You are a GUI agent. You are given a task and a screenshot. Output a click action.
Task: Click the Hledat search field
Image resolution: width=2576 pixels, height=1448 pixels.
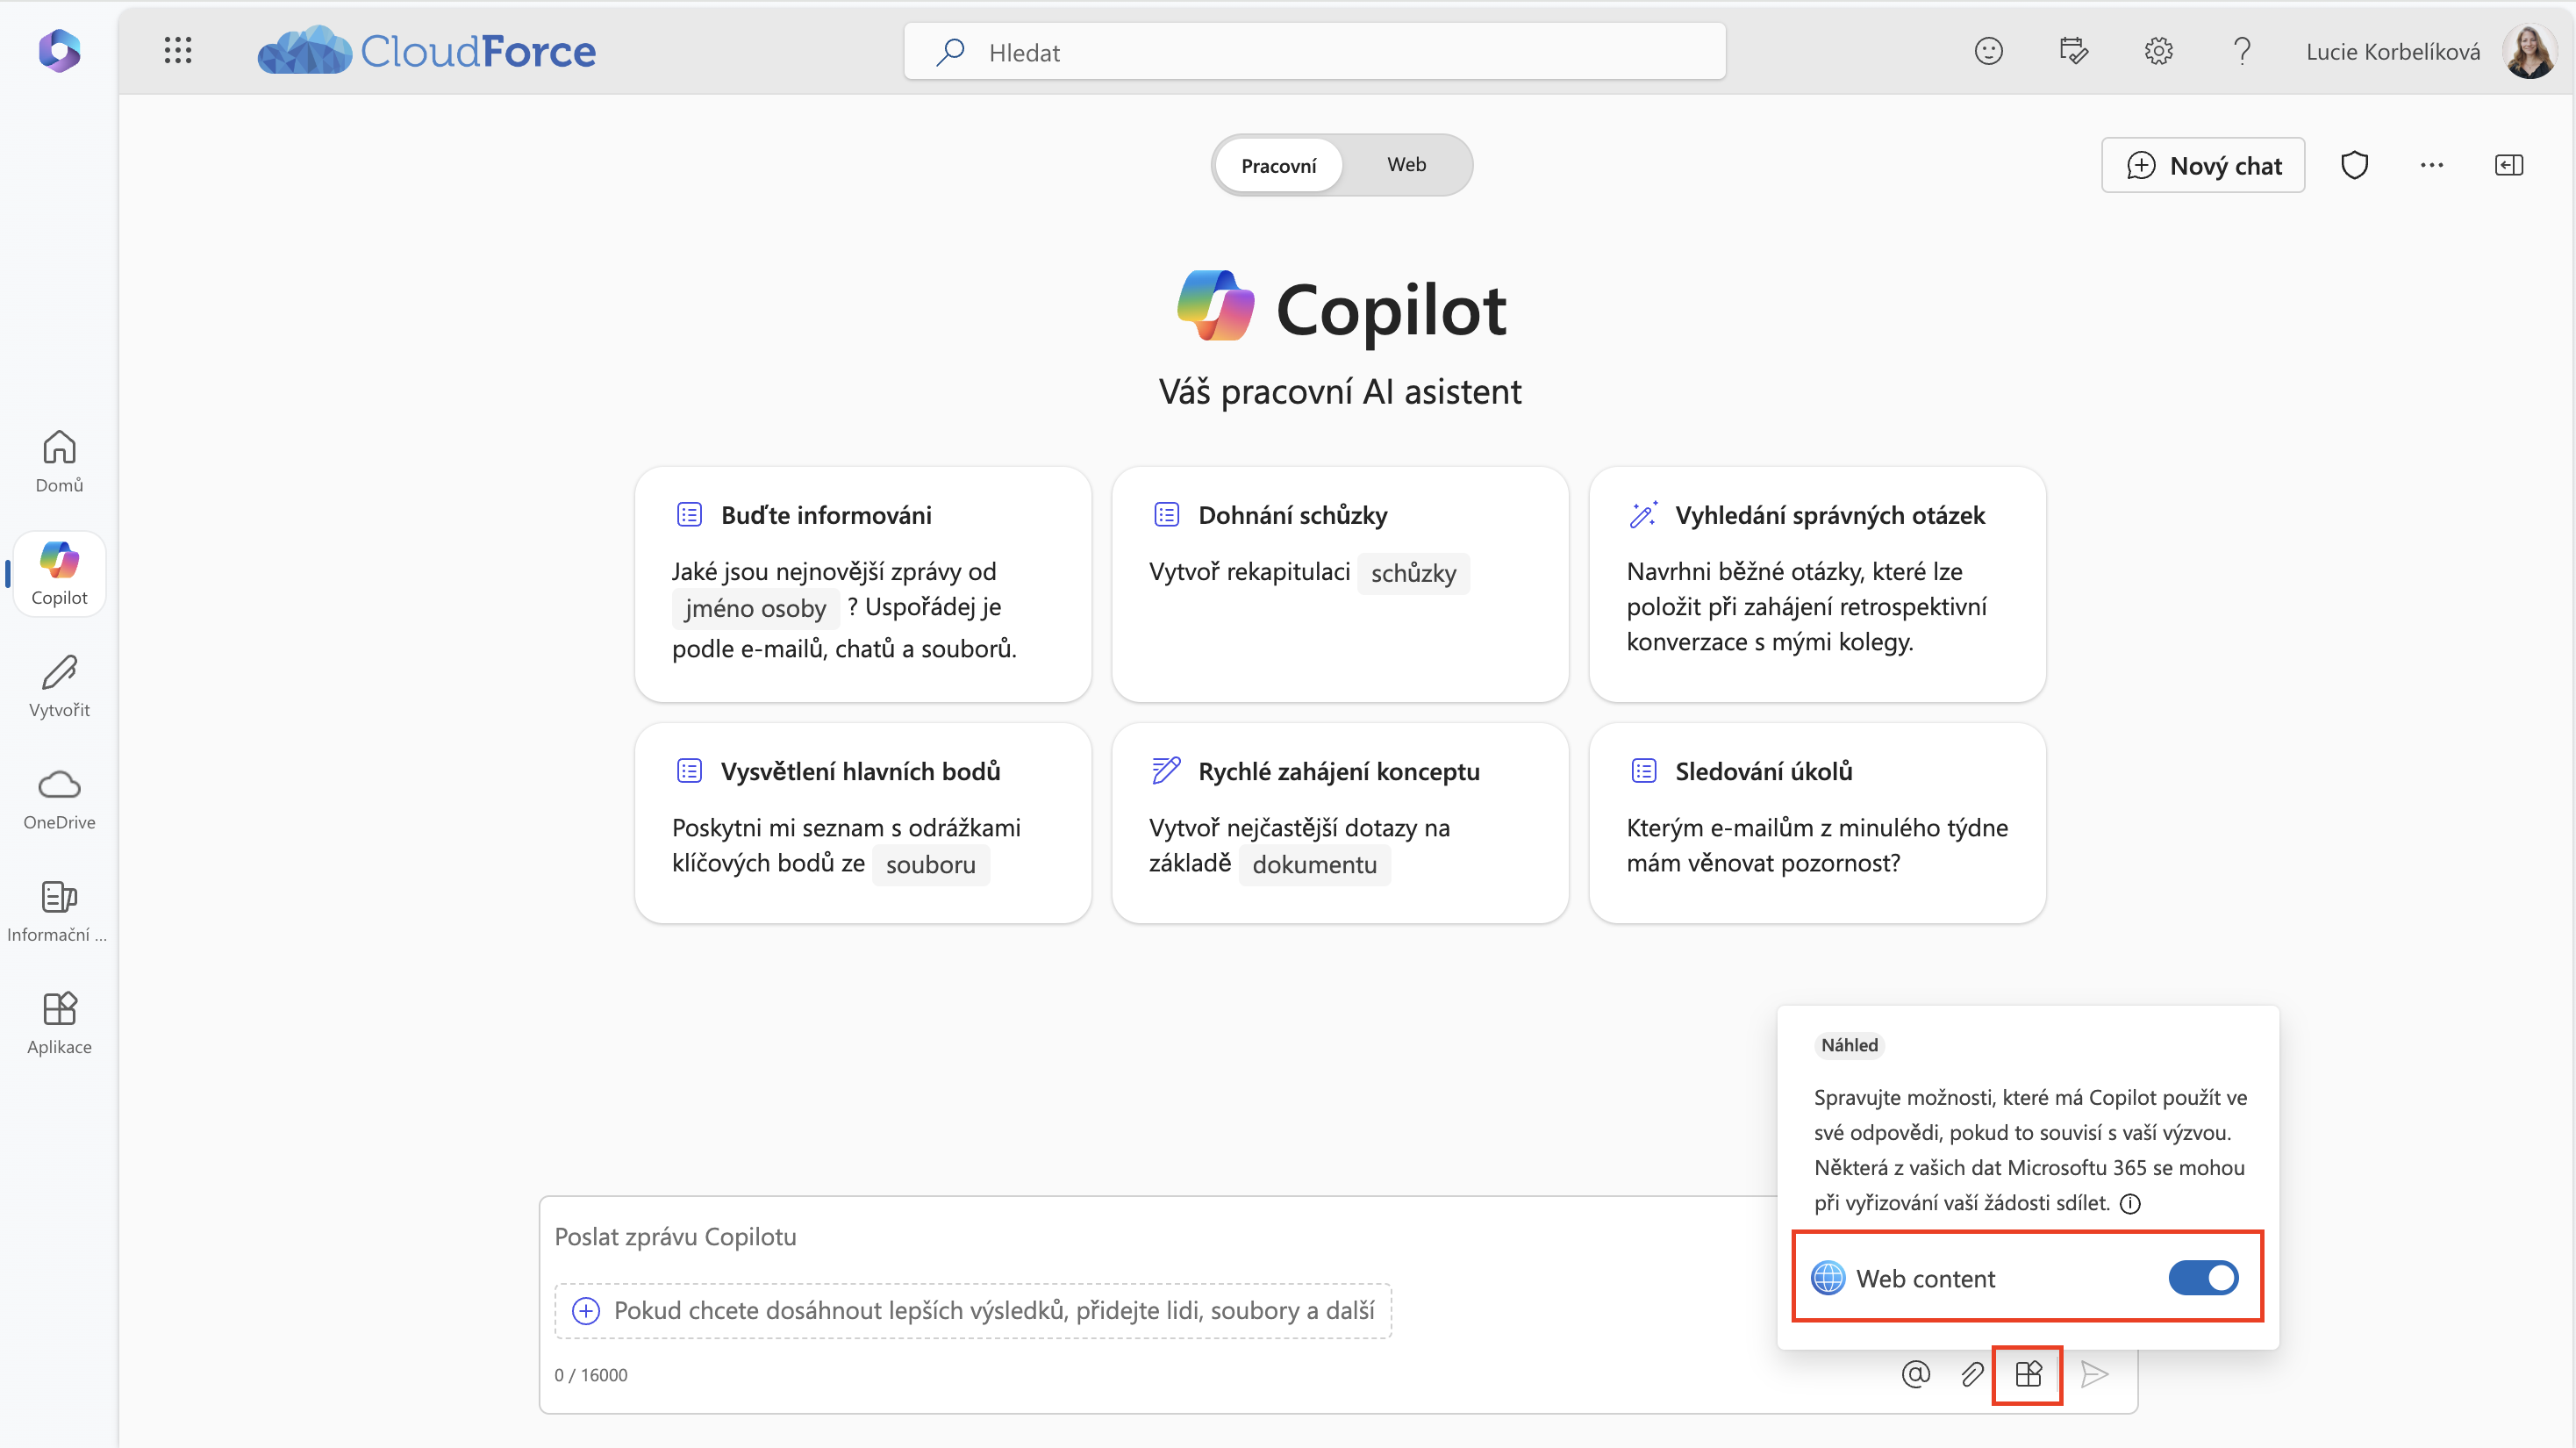click(1314, 51)
